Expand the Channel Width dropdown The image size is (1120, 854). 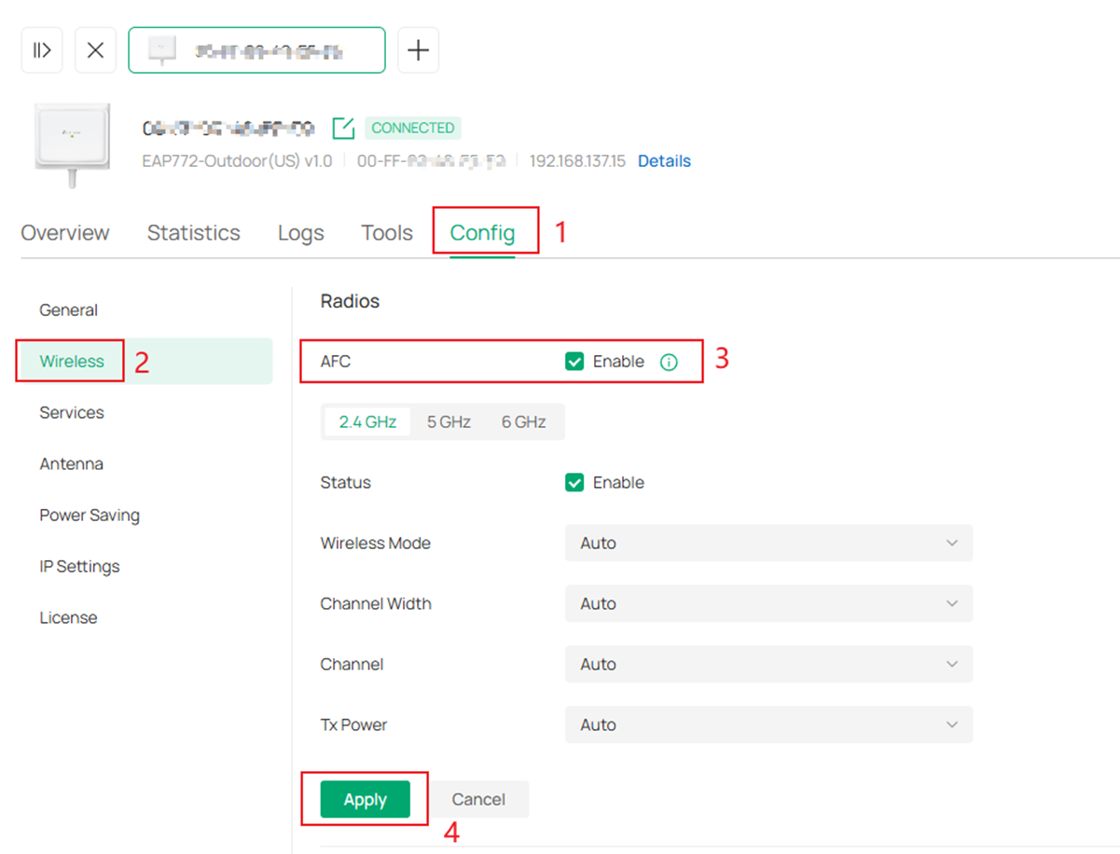[x=768, y=604]
